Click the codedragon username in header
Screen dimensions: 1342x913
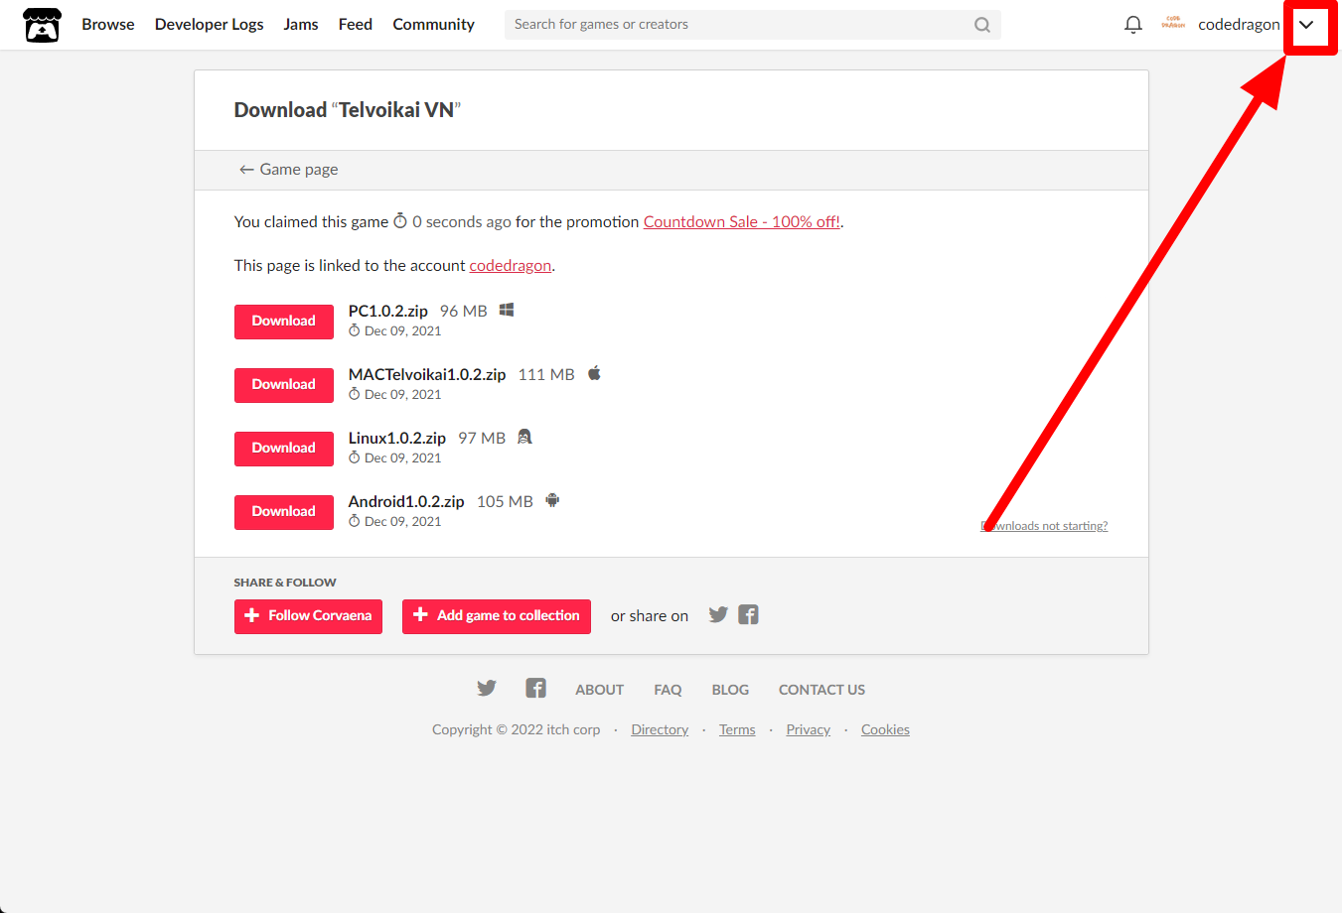point(1239,25)
